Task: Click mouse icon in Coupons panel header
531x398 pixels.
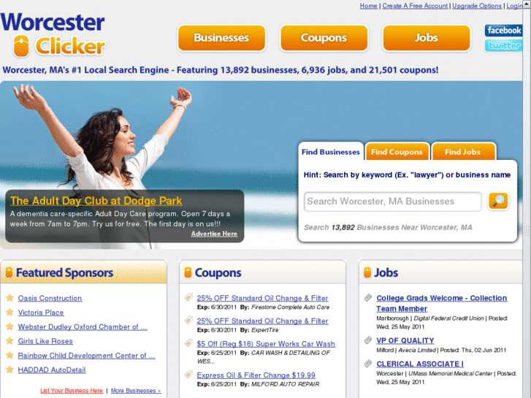Action: click(188, 272)
